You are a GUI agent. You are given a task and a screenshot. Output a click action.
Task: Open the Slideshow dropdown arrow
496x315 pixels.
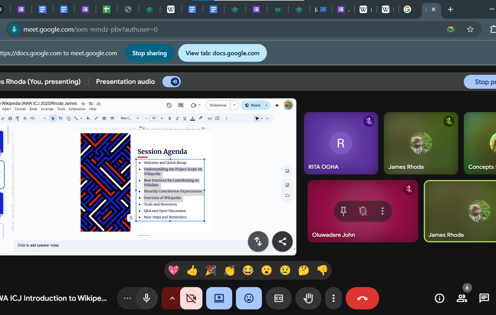click(234, 105)
